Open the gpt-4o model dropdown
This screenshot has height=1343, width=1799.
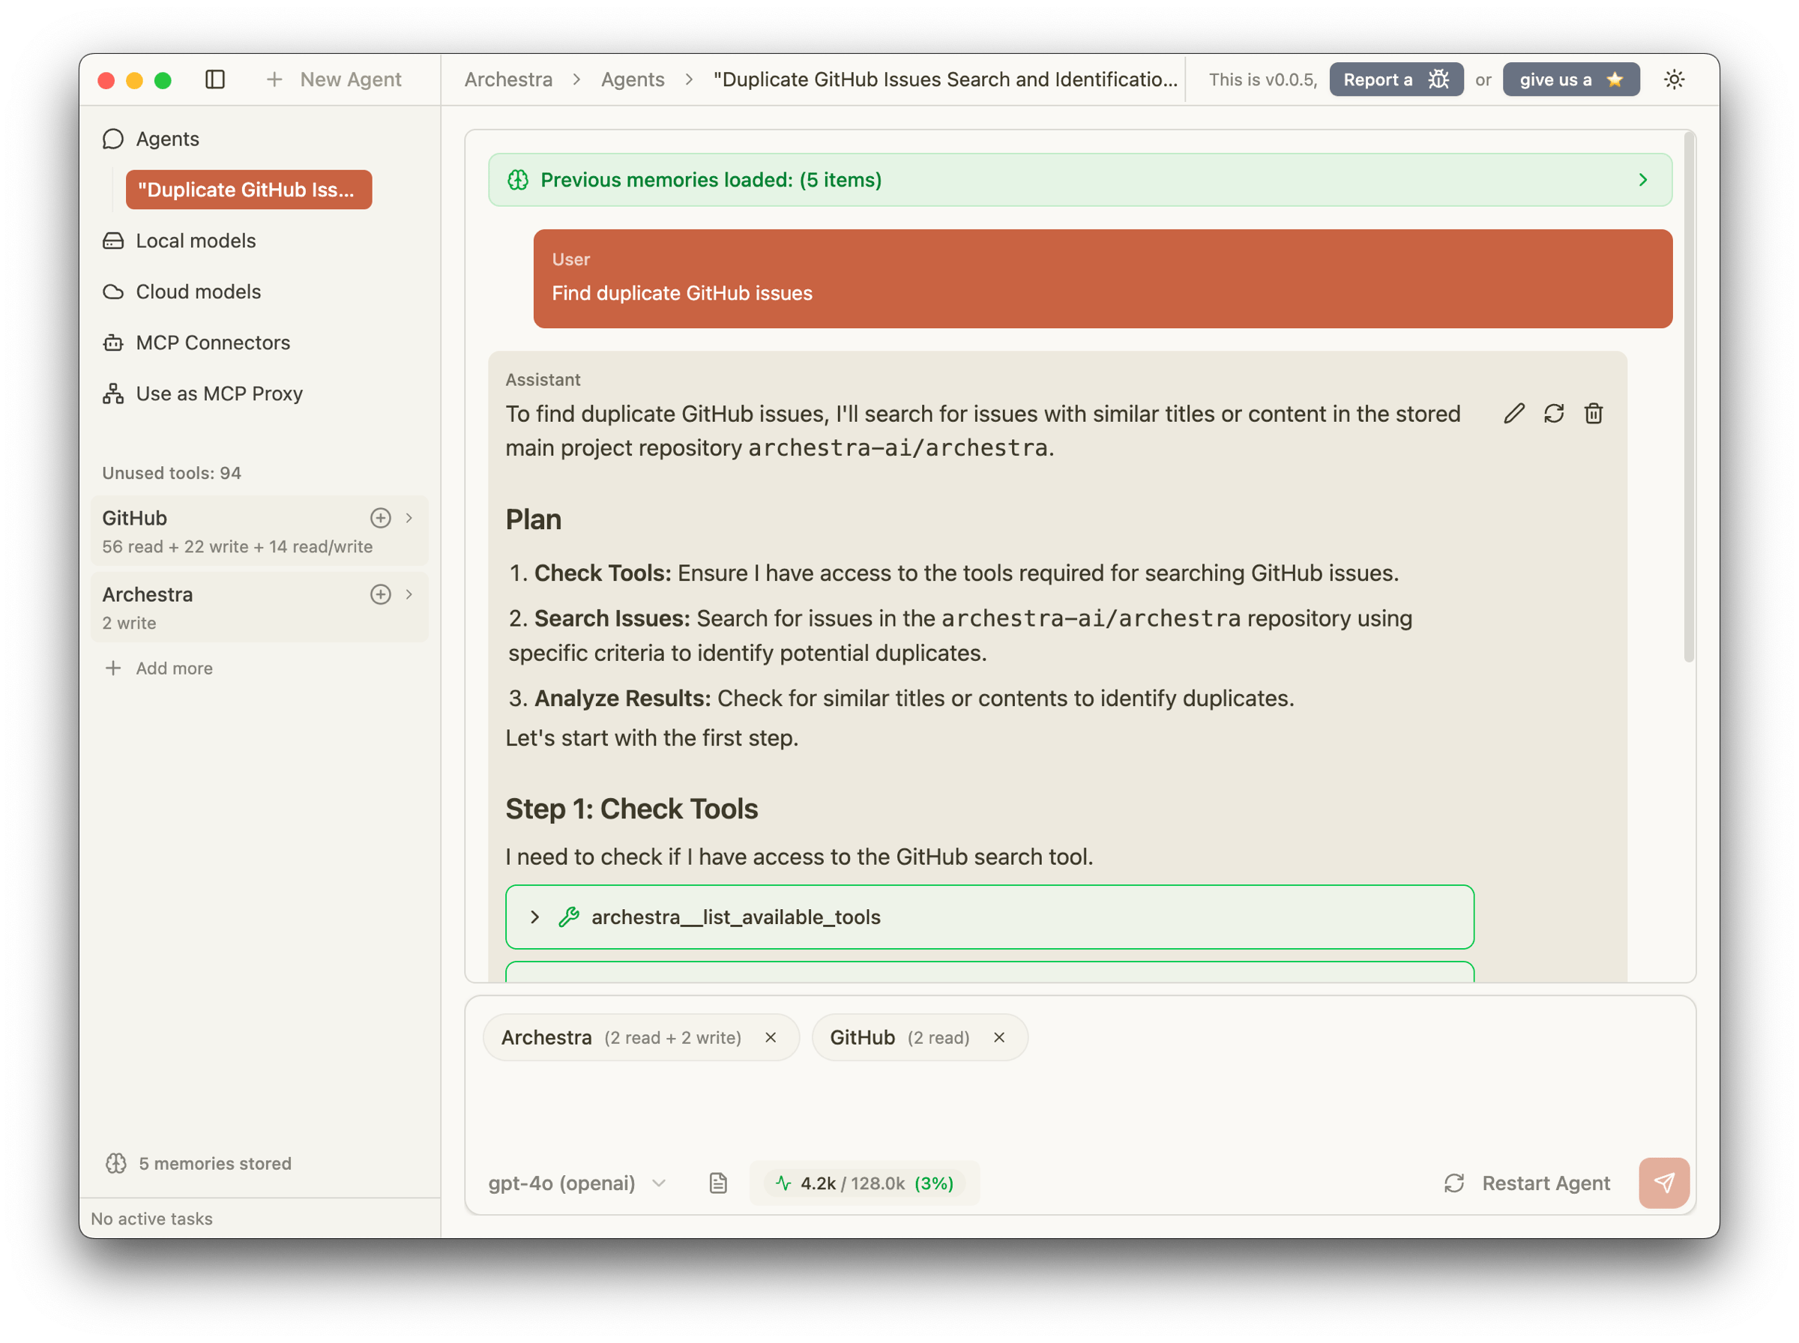point(577,1183)
